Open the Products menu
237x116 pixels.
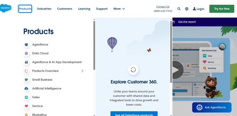(x=25, y=9)
